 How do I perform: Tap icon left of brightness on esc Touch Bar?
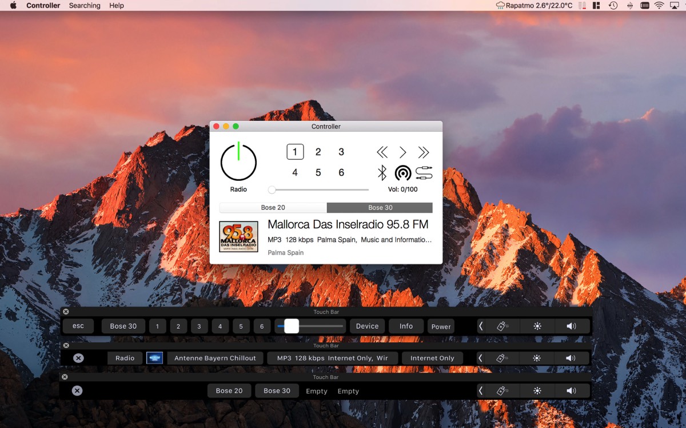(x=502, y=326)
